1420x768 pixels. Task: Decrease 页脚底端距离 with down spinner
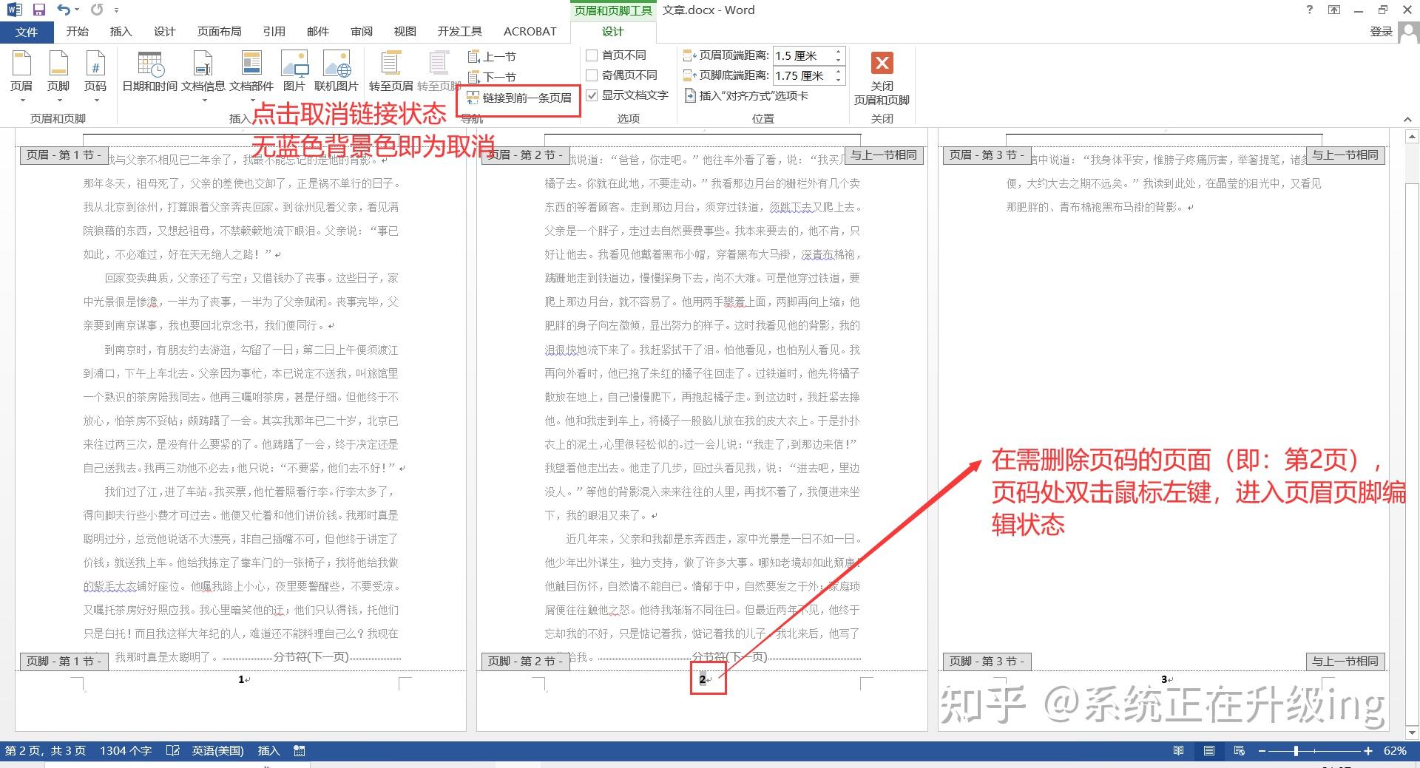[838, 79]
